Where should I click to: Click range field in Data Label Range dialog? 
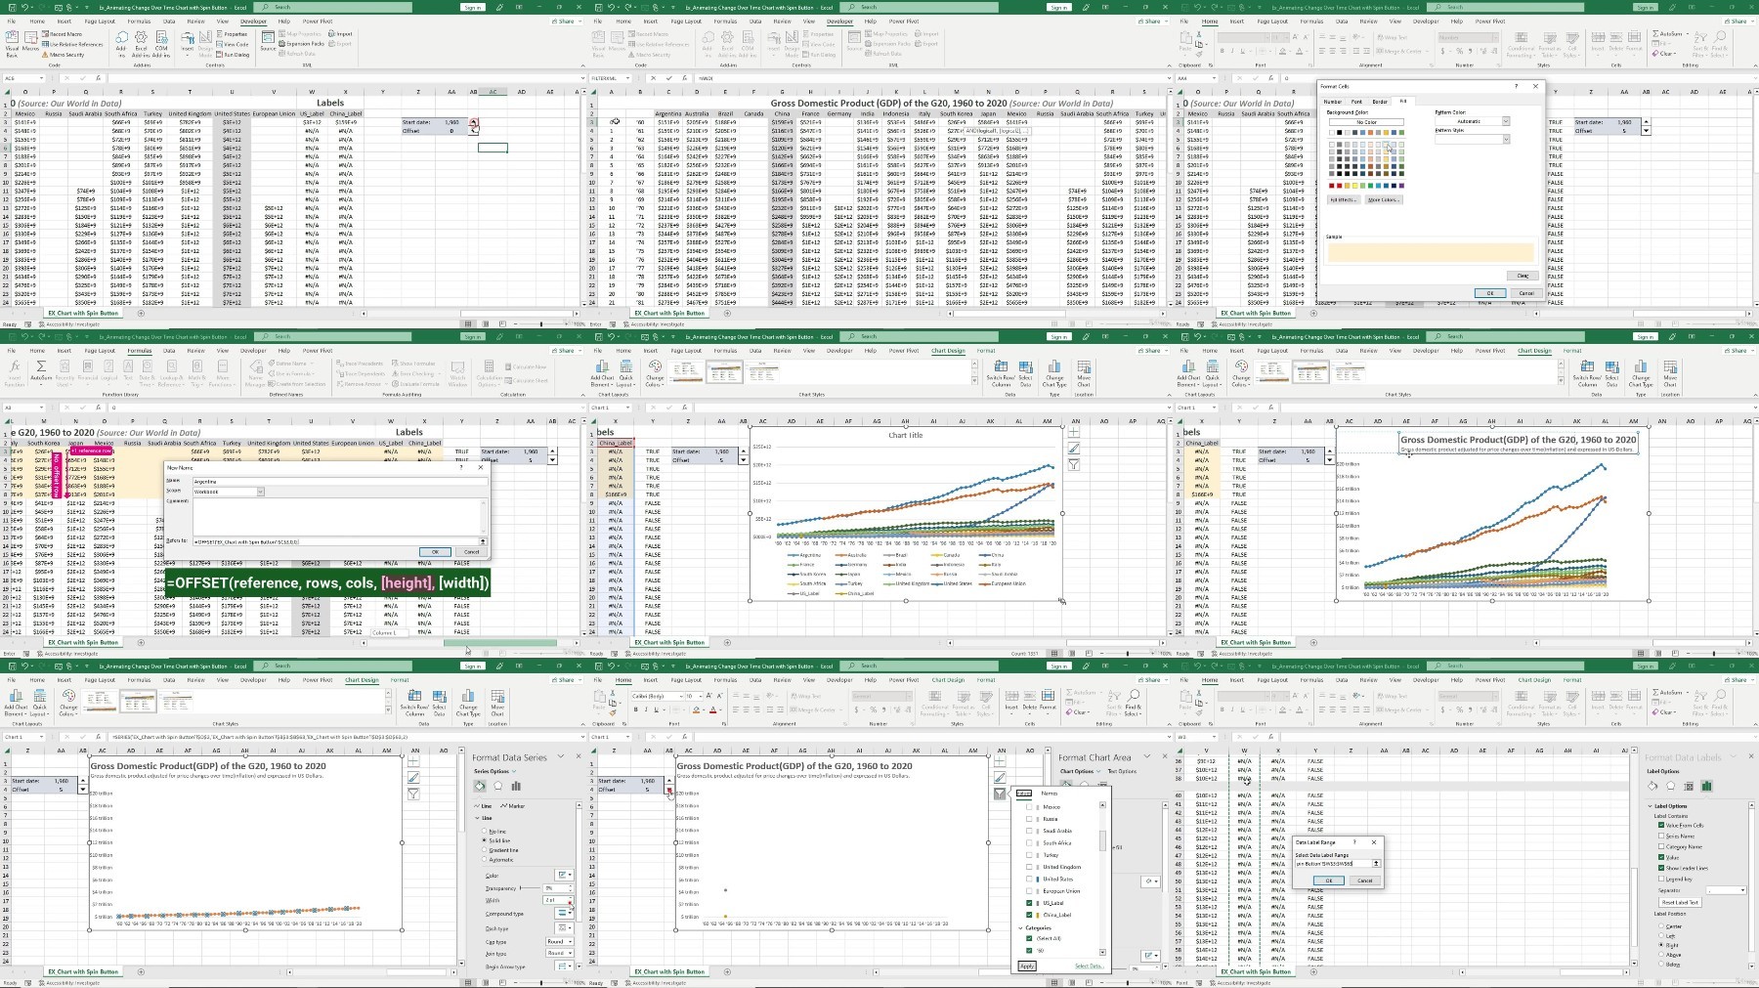1334,864
